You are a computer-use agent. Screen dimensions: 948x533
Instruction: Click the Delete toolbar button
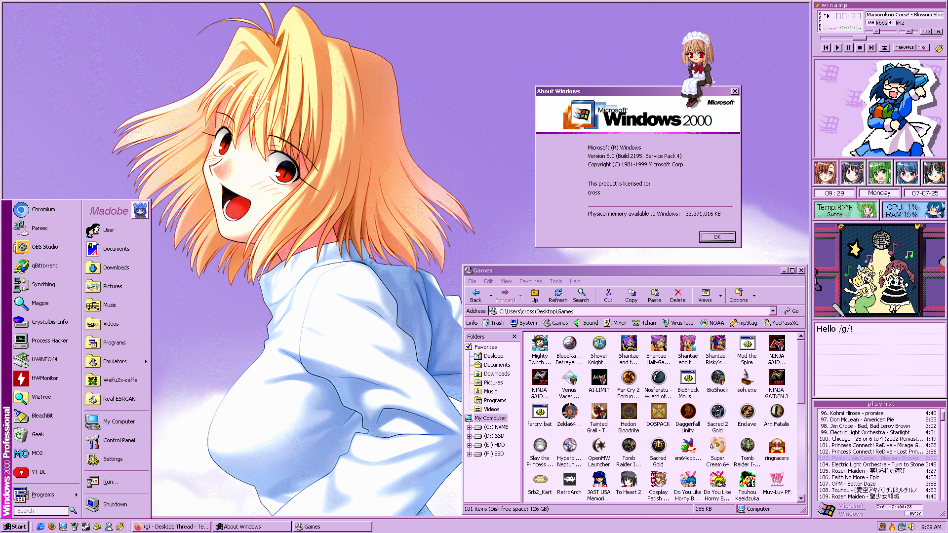677,296
